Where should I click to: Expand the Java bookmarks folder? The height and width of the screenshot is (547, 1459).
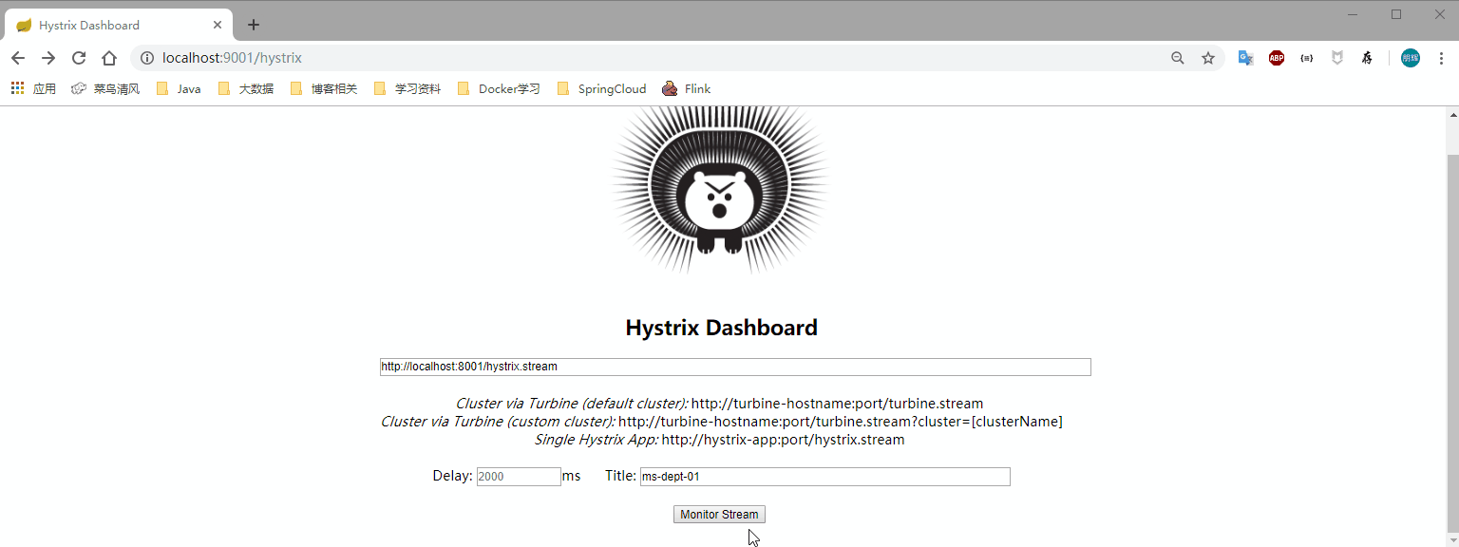(x=179, y=88)
